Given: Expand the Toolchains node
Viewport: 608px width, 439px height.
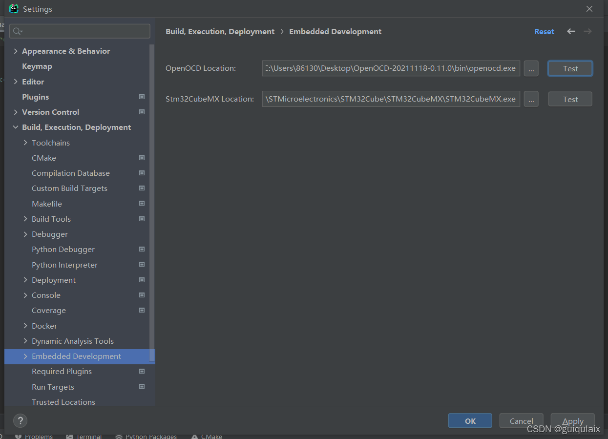Looking at the screenshot, I should [x=25, y=143].
